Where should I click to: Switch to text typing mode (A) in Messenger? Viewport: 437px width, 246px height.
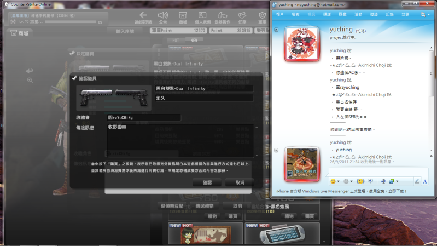click(x=425, y=181)
